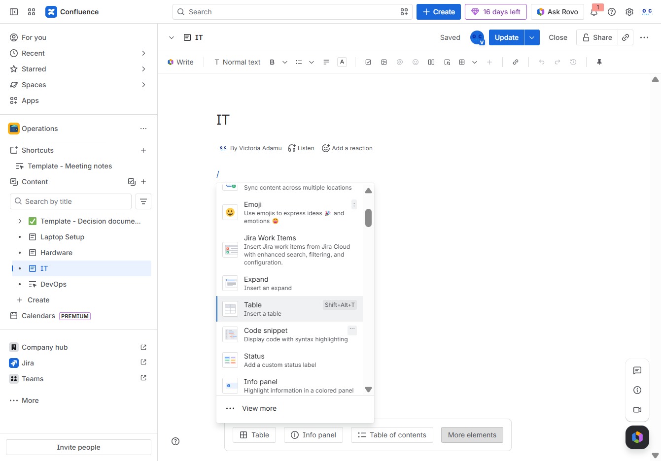Open the comments panel icon

tap(637, 370)
